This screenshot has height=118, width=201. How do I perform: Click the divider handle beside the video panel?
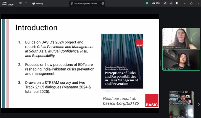coord(160,63)
